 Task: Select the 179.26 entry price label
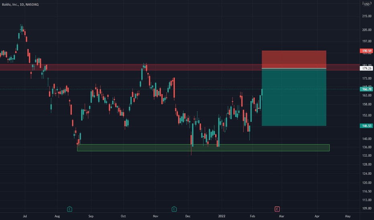[366, 68]
